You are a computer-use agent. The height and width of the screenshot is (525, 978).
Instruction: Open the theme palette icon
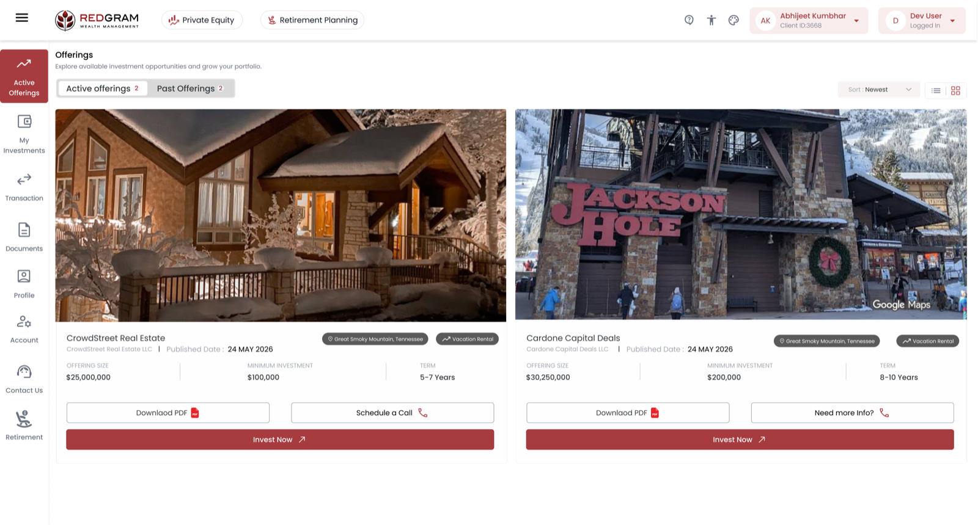733,20
